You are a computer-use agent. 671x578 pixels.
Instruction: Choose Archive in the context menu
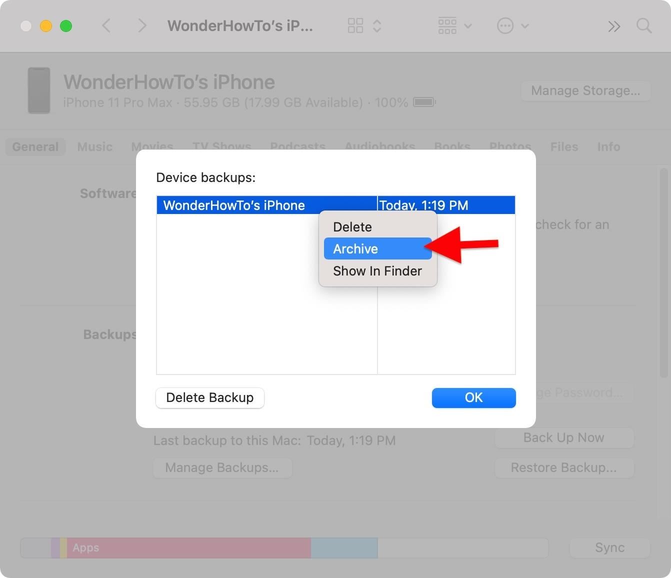377,248
